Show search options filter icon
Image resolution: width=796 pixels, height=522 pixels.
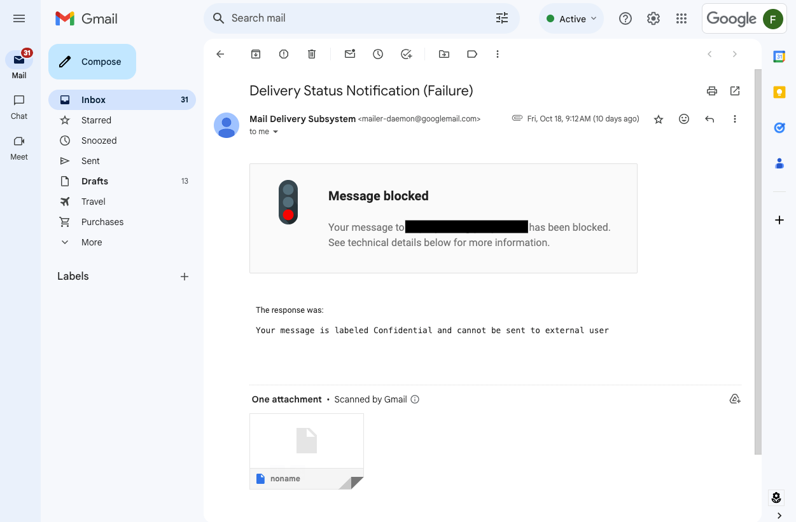(502, 18)
